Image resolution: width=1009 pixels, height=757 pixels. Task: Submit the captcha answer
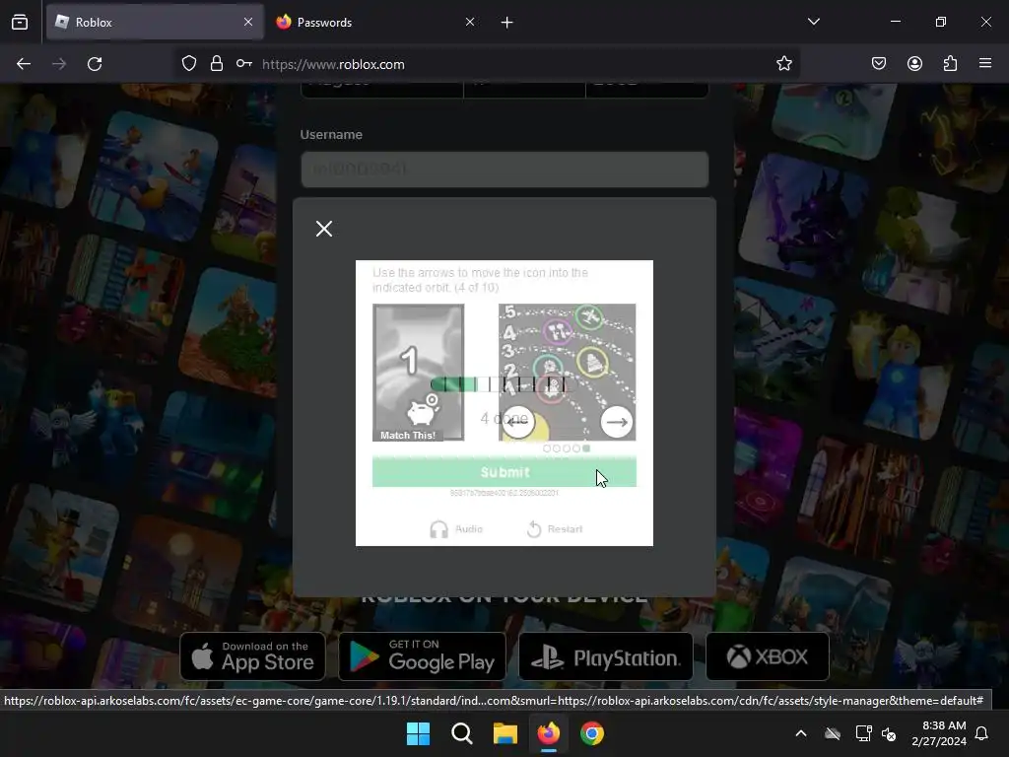(504, 472)
